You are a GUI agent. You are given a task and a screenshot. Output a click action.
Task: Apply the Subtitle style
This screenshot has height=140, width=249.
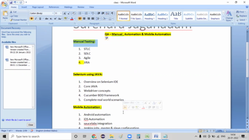(x=189, y=16)
